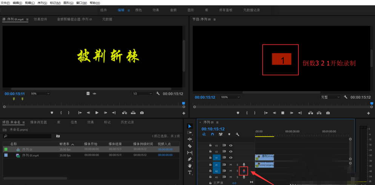Image resolution: width=375 pixels, height=185 pixels.
Task: Pick the Type tool
Action: point(190,173)
